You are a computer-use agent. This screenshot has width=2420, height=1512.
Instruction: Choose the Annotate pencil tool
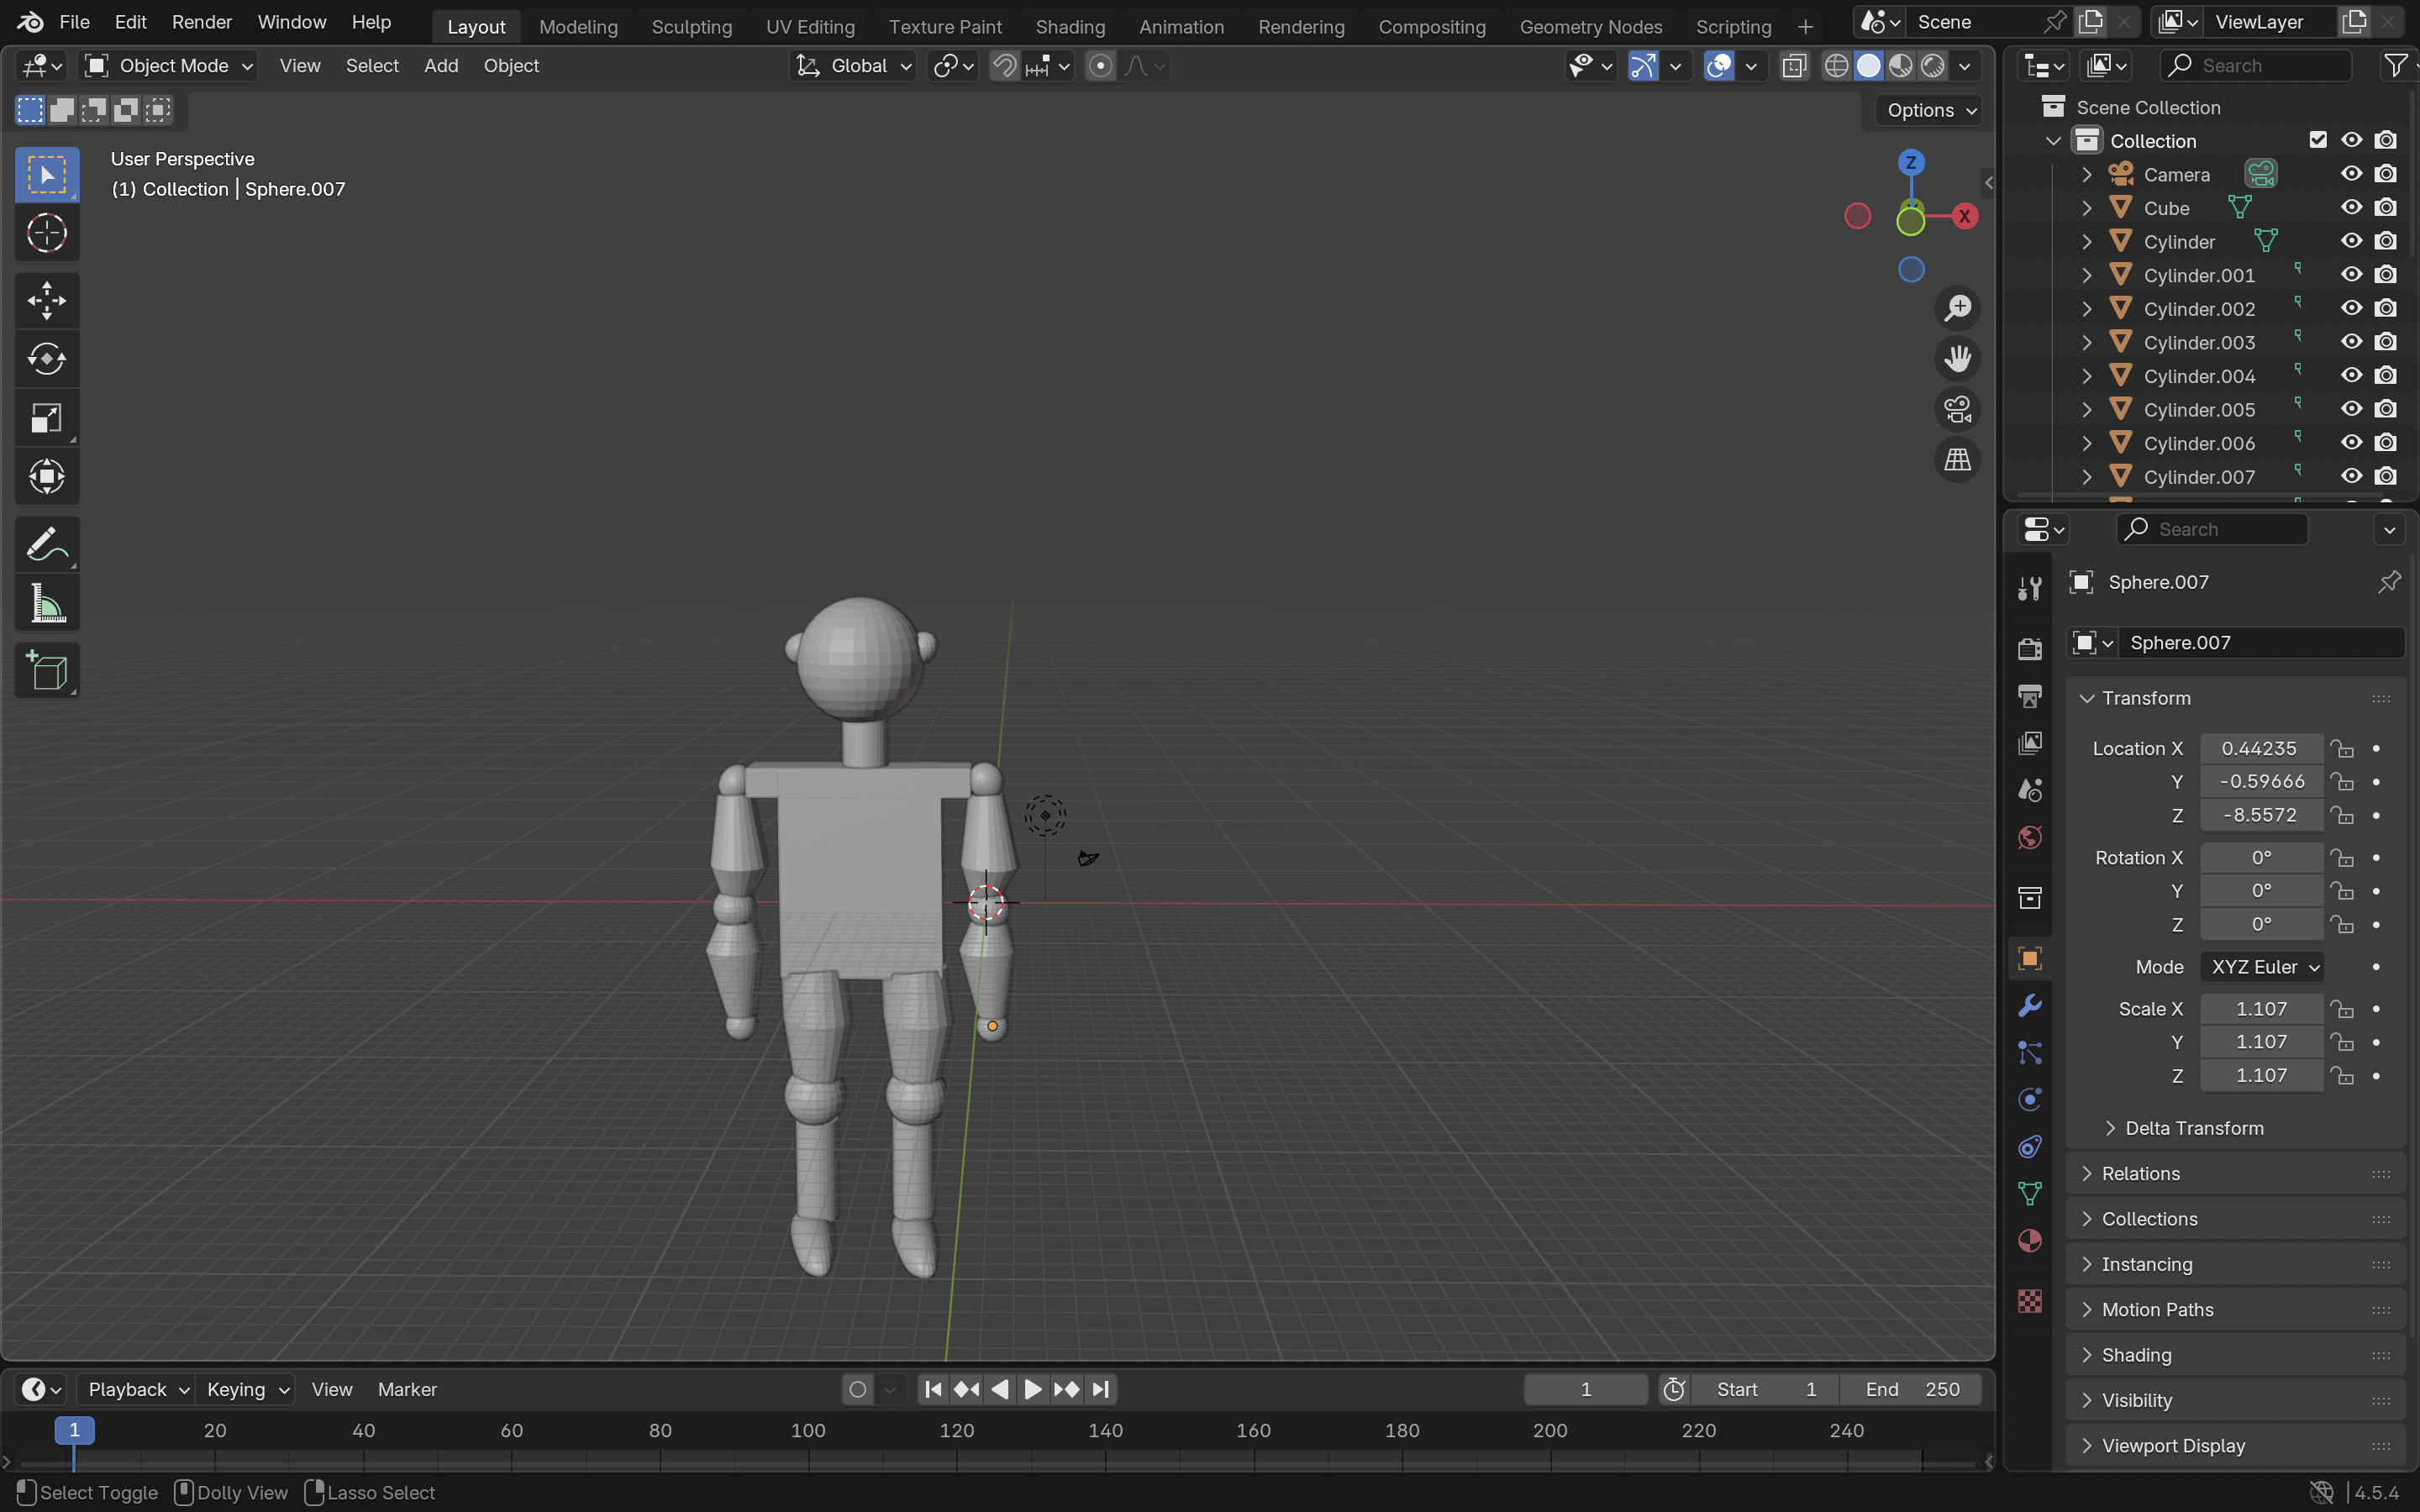point(46,545)
